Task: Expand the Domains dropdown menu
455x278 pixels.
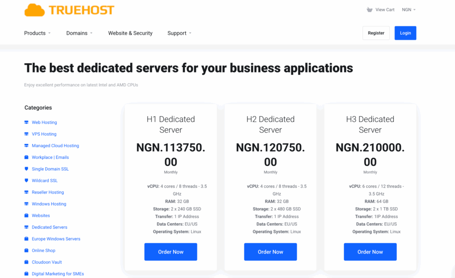Action: pos(80,33)
